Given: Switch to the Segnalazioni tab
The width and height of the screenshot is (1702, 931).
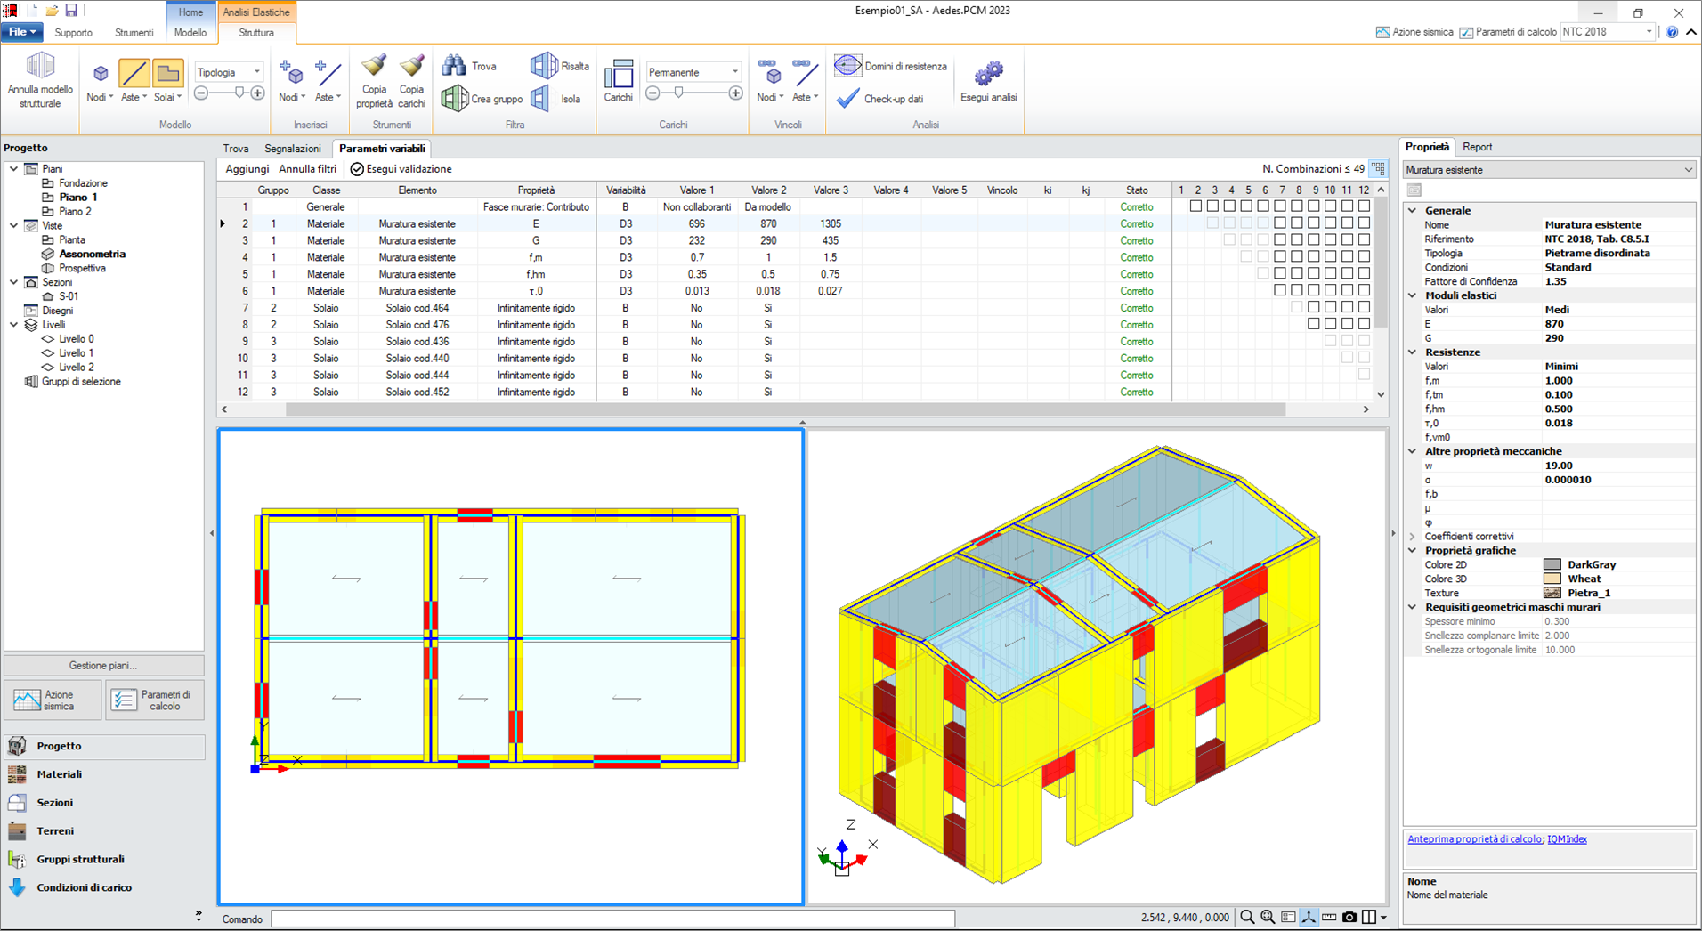Looking at the screenshot, I should [x=293, y=149].
